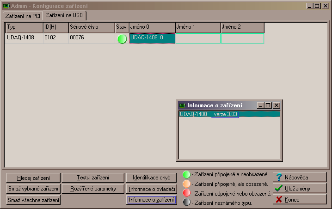
Task: Click the Stav column header
Action: tap(122, 28)
